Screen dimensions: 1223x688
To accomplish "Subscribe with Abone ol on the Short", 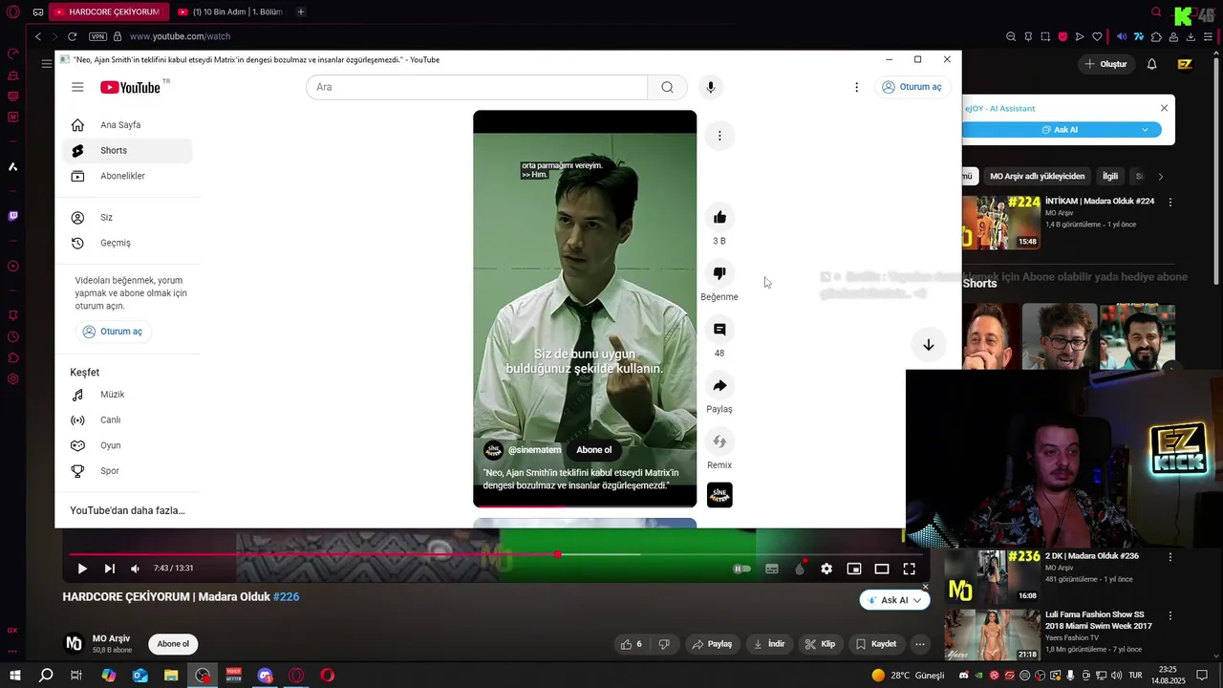I will tap(593, 450).
